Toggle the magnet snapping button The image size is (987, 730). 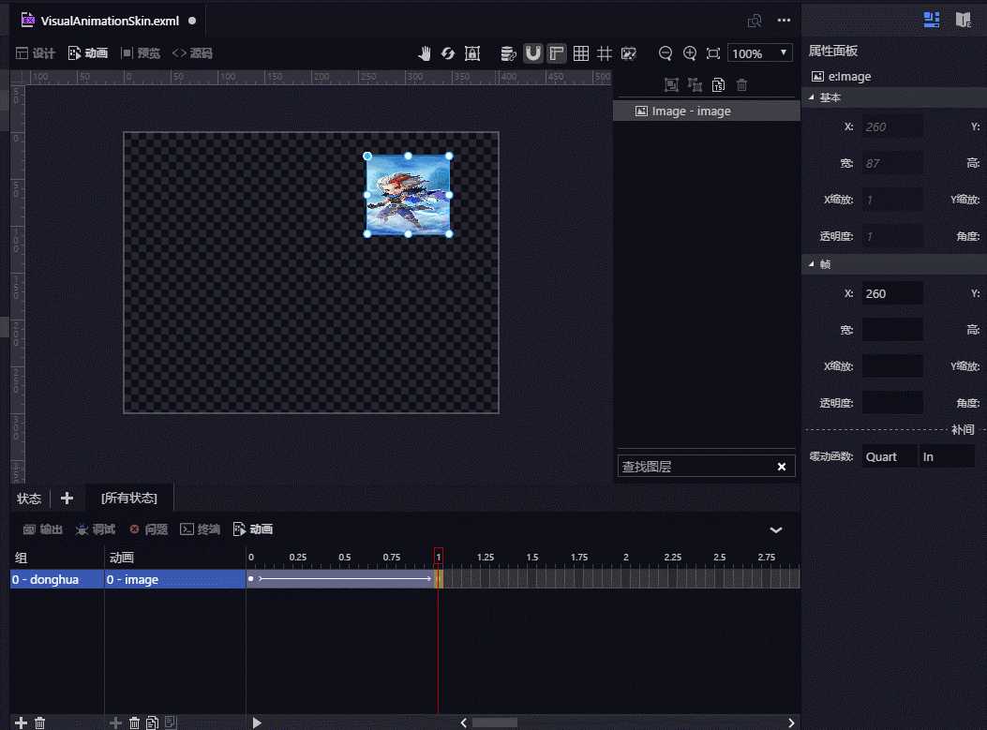click(532, 53)
